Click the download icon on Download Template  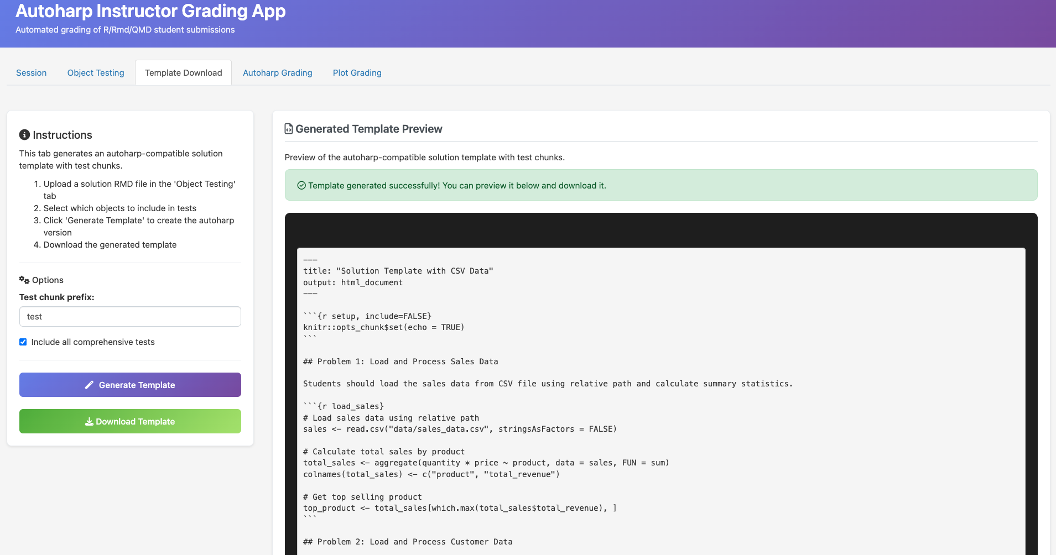click(x=89, y=421)
